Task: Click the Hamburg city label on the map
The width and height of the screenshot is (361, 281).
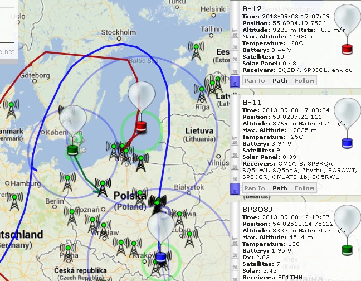Action: pyautogui.click(x=26, y=184)
